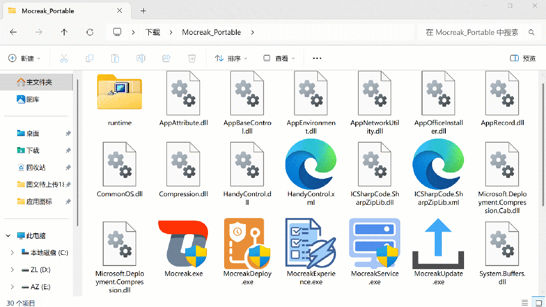Expand chevron after PC icon in address bar

pos(134,32)
